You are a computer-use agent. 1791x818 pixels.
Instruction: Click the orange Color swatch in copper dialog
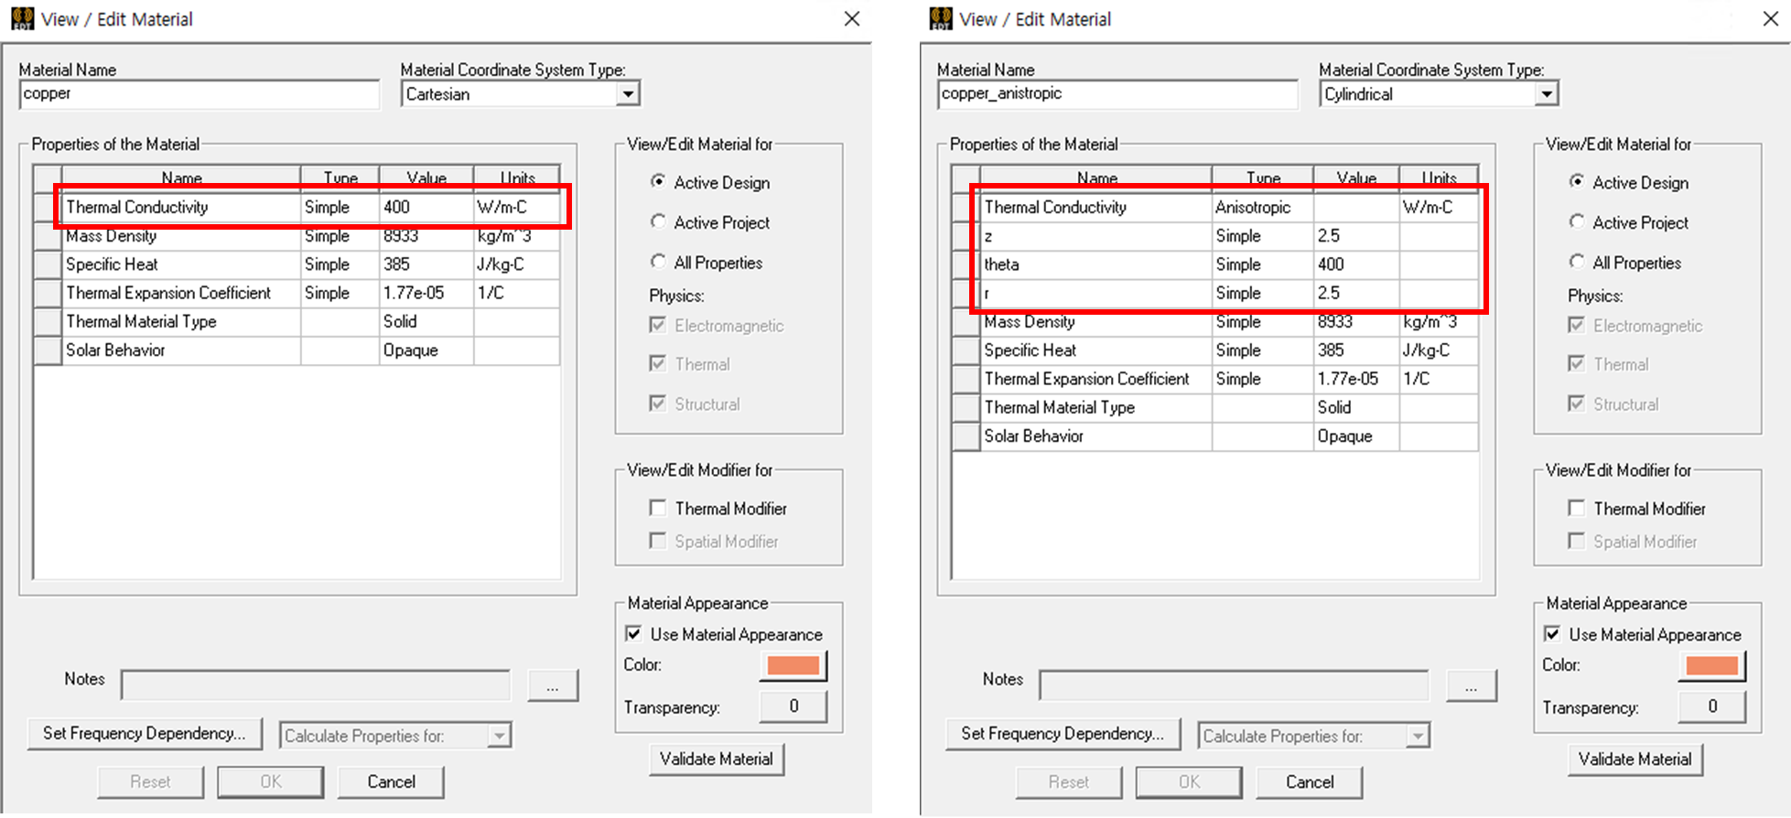pyautogui.click(x=793, y=665)
